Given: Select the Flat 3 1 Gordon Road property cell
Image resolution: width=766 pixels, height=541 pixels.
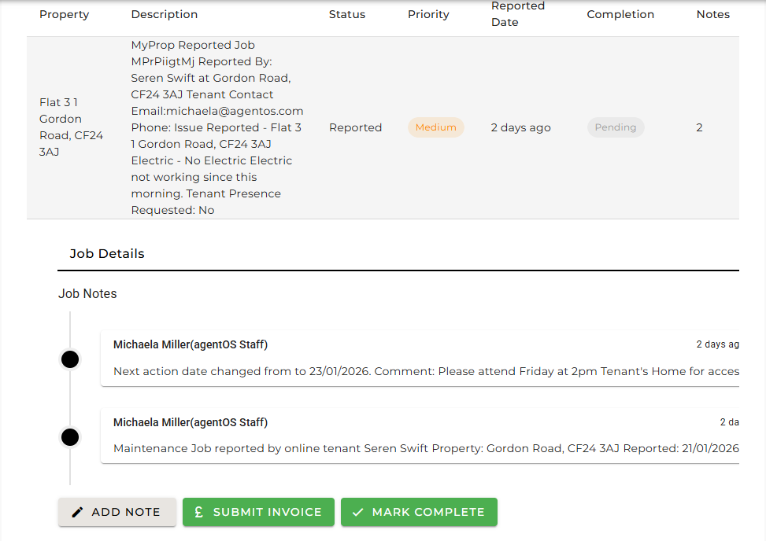Looking at the screenshot, I should [71, 127].
